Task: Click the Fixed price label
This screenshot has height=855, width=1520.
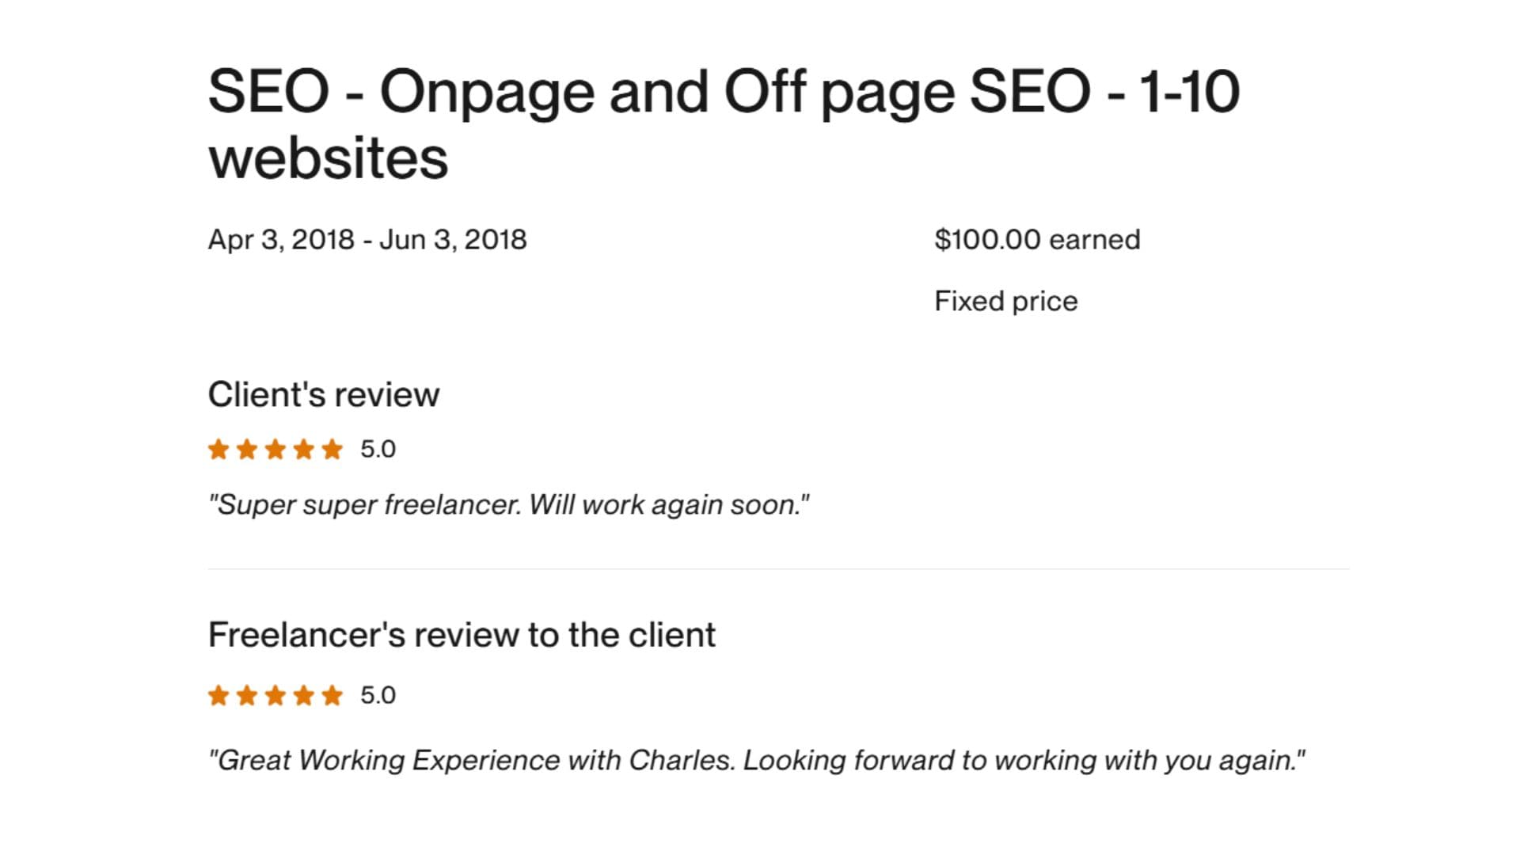Action: (1005, 301)
